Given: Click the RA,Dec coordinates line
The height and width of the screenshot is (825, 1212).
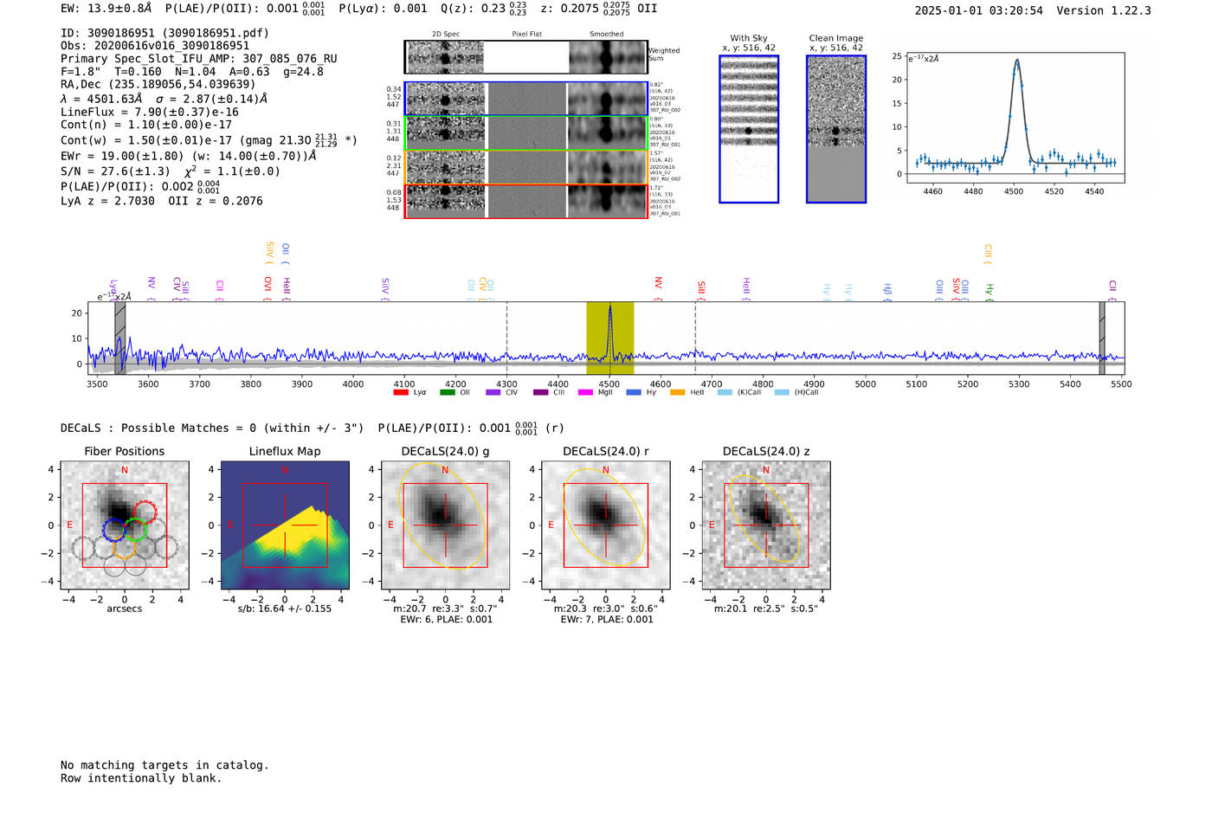Looking at the screenshot, I should coord(158,84).
